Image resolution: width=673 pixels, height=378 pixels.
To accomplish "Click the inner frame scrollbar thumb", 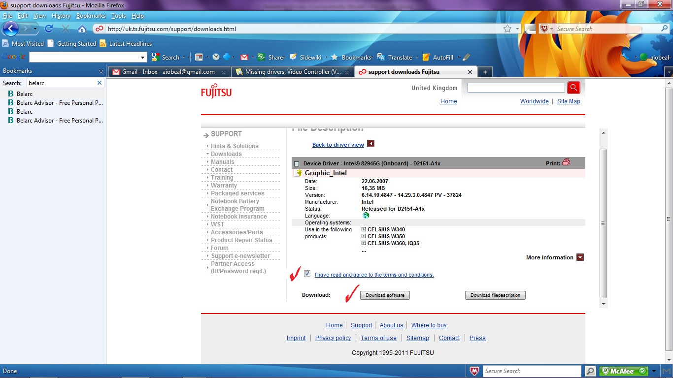I will pos(604,223).
